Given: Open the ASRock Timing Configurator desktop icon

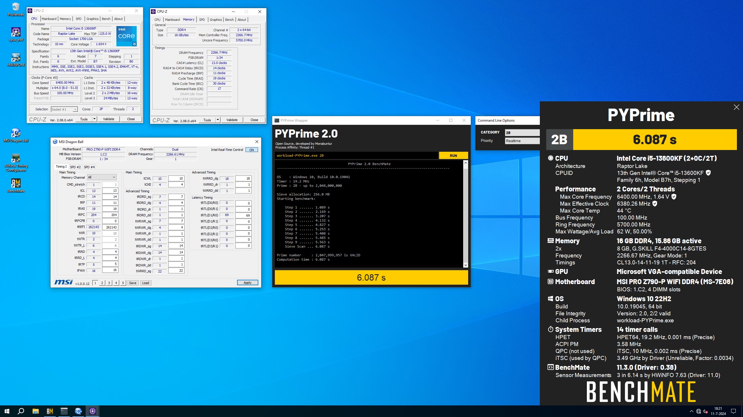Looking at the screenshot, I should click(x=16, y=162).
